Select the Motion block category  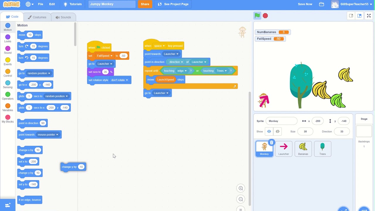click(8, 27)
